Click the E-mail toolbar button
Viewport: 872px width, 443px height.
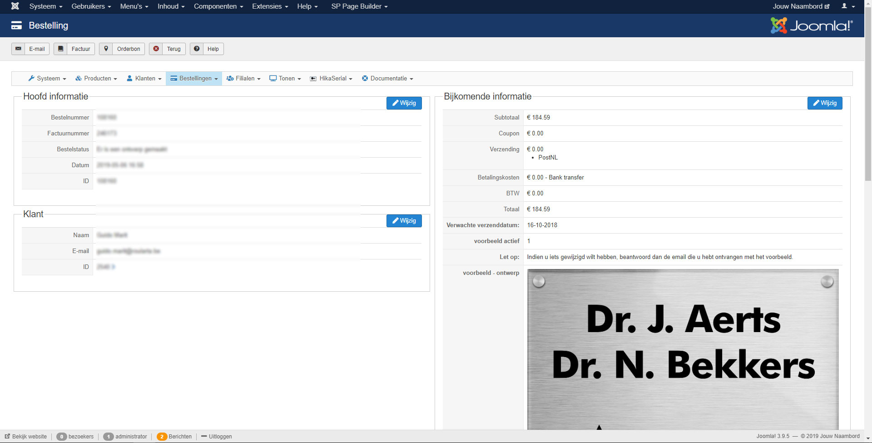point(30,49)
